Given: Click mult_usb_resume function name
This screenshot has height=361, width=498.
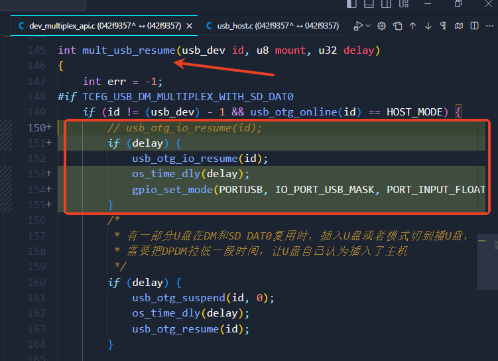Looking at the screenshot, I should pyautogui.click(x=129, y=50).
